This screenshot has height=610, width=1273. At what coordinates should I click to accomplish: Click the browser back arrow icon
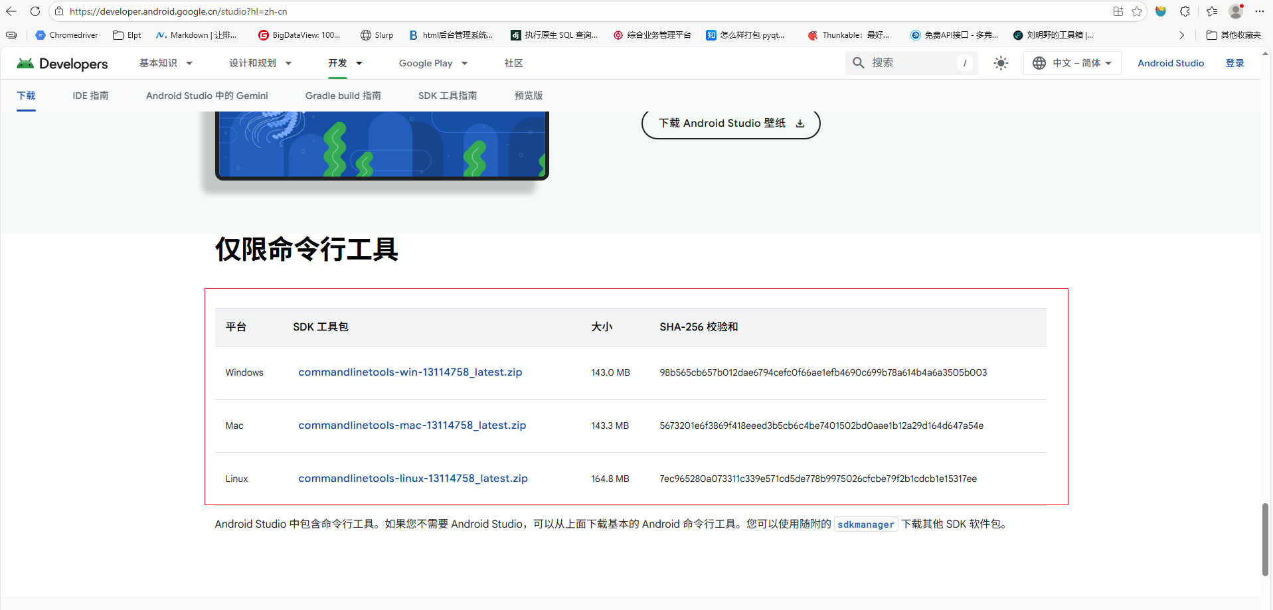coord(11,11)
